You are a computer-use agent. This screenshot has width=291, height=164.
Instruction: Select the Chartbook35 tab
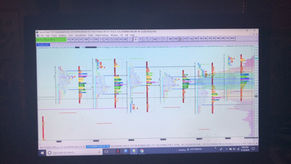tap(43, 45)
